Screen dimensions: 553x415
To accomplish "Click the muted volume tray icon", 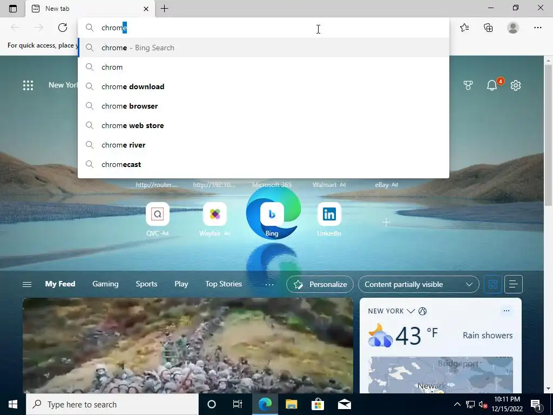I will click(483, 404).
